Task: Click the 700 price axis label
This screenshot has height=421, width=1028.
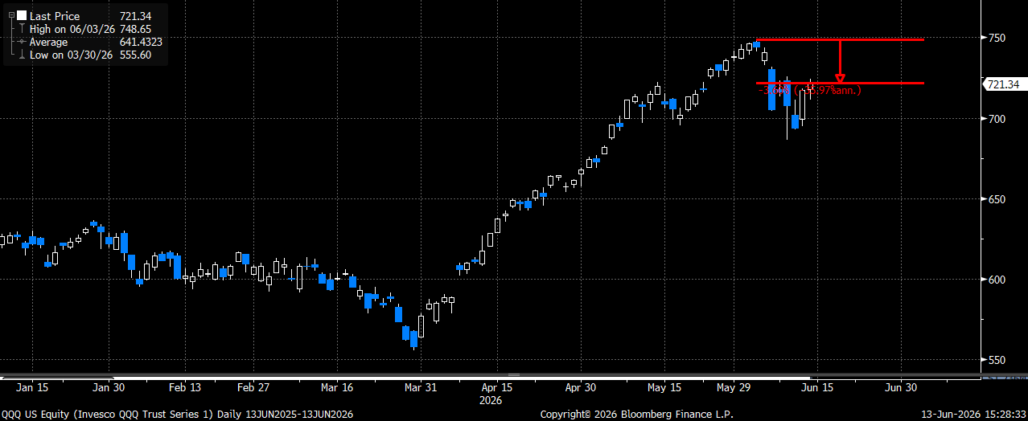Action: pos(996,118)
